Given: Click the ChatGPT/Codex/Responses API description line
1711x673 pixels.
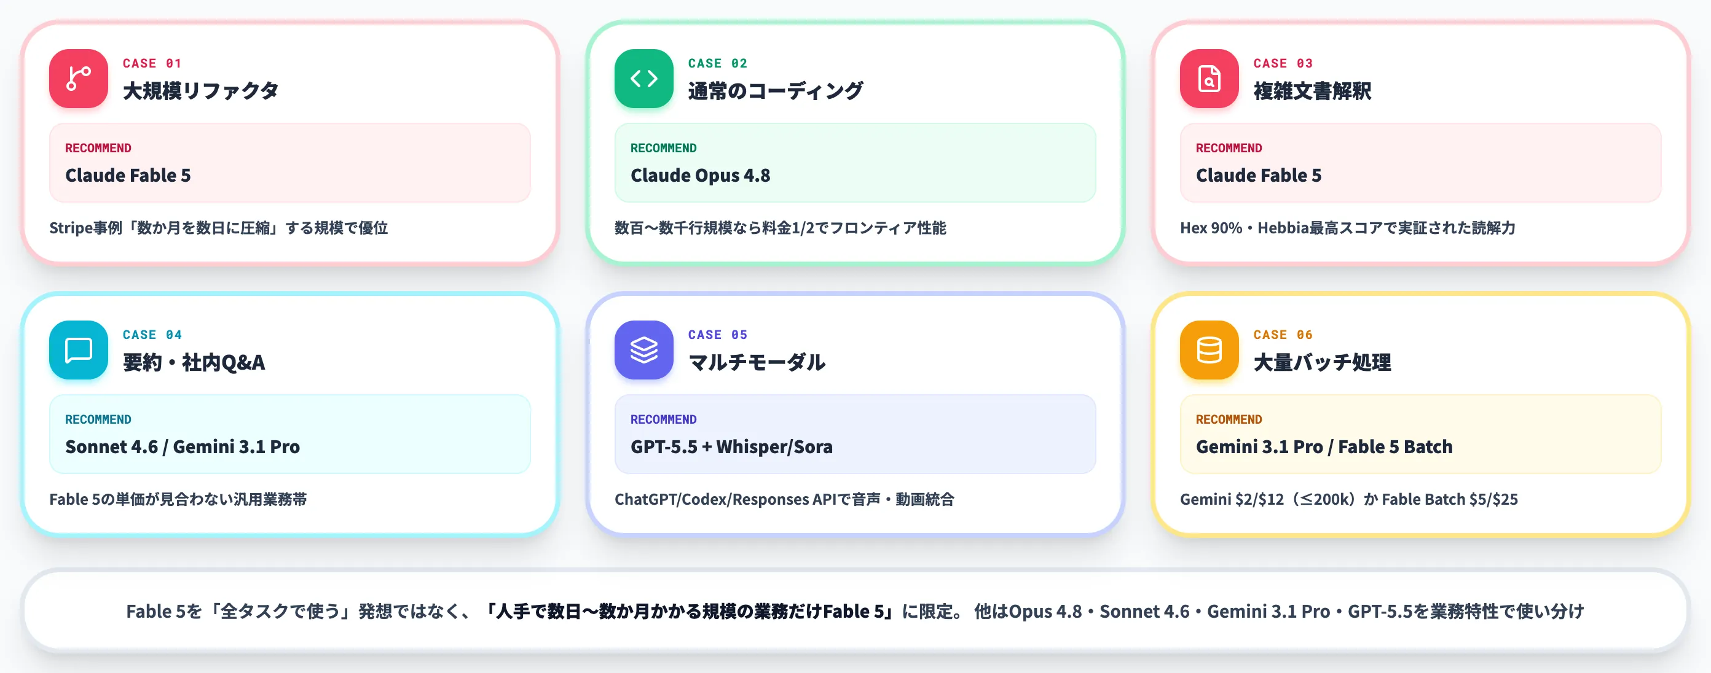Looking at the screenshot, I should 784,499.
